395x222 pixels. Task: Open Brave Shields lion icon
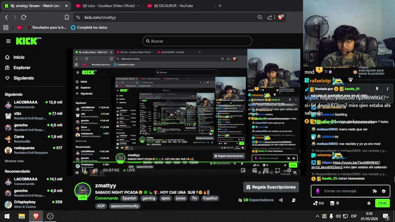point(281,17)
